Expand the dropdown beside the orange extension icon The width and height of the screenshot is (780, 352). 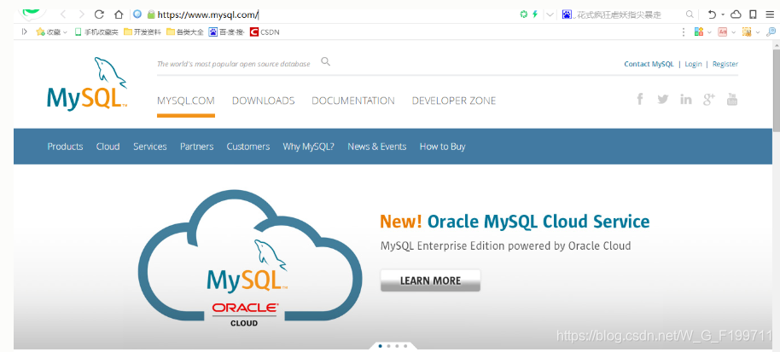point(758,32)
